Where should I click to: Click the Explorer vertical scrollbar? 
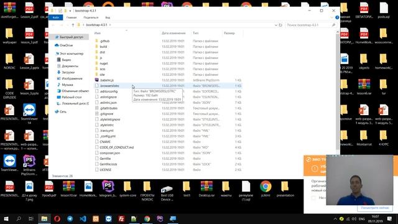[337, 91]
